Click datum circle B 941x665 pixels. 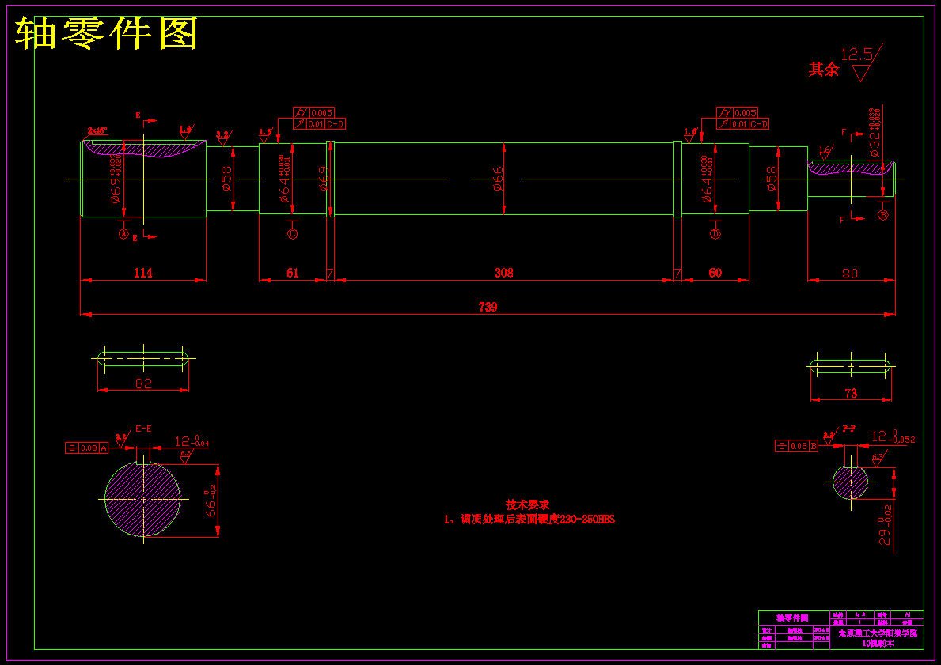(x=882, y=214)
